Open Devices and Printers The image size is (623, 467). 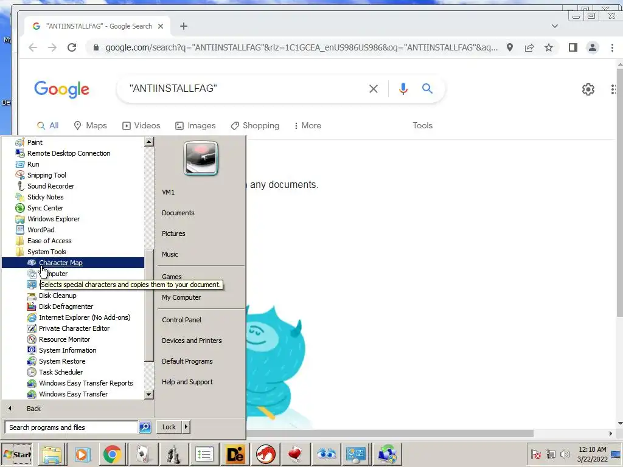192,341
